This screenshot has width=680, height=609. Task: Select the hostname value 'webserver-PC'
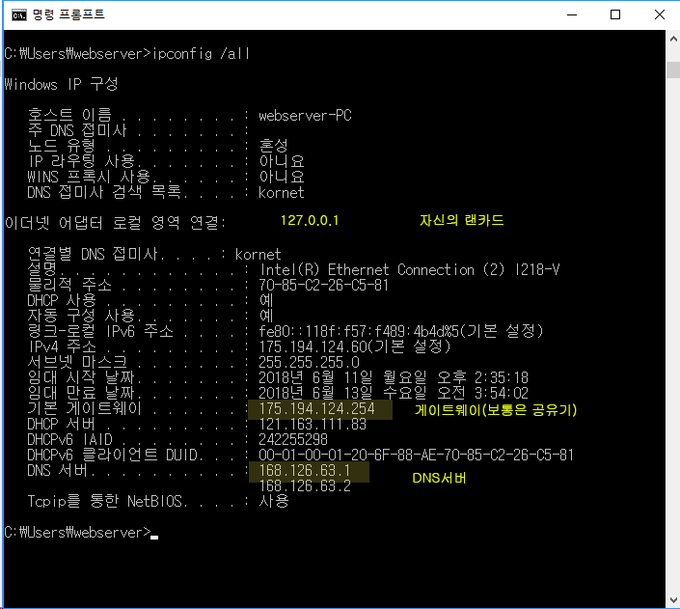click(x=305, y=116)
